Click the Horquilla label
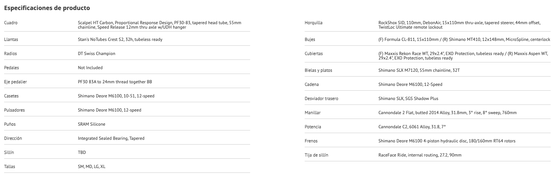 [314, 23]
